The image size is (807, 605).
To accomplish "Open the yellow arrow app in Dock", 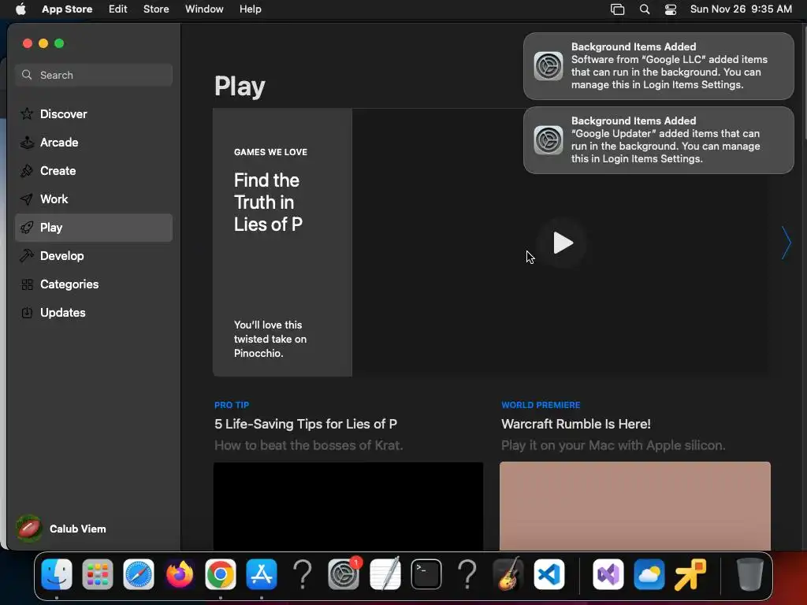I will pyautogui.click(x=690, y=574).
